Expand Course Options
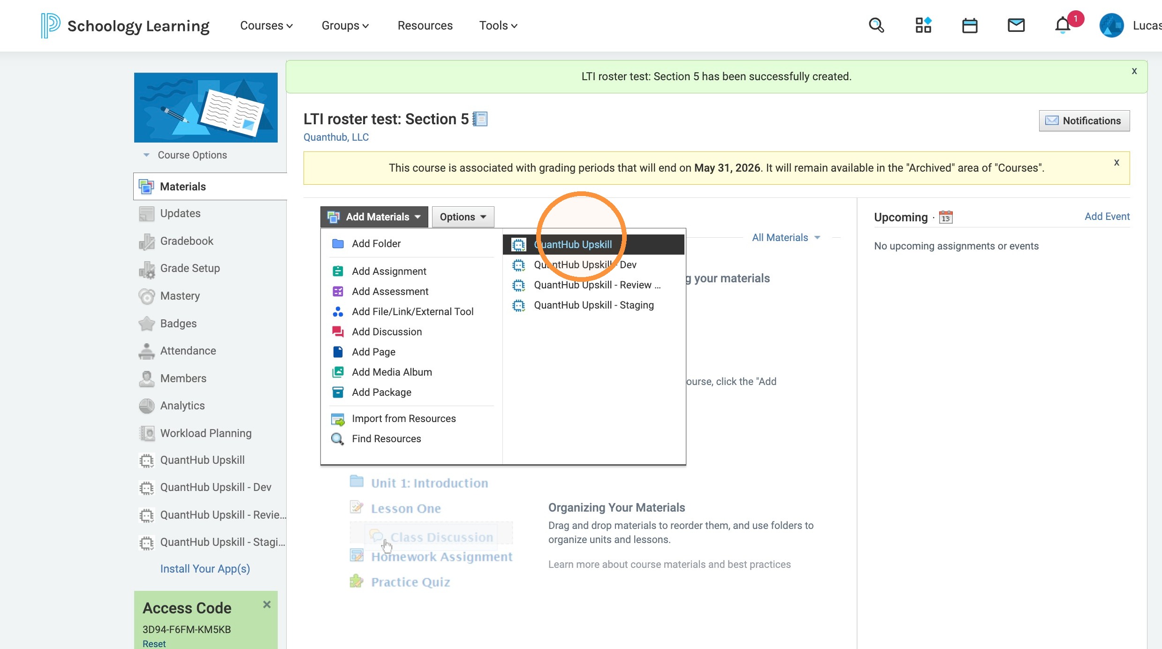This screenshot has height=649, width=1162. (x=186, y=155)
